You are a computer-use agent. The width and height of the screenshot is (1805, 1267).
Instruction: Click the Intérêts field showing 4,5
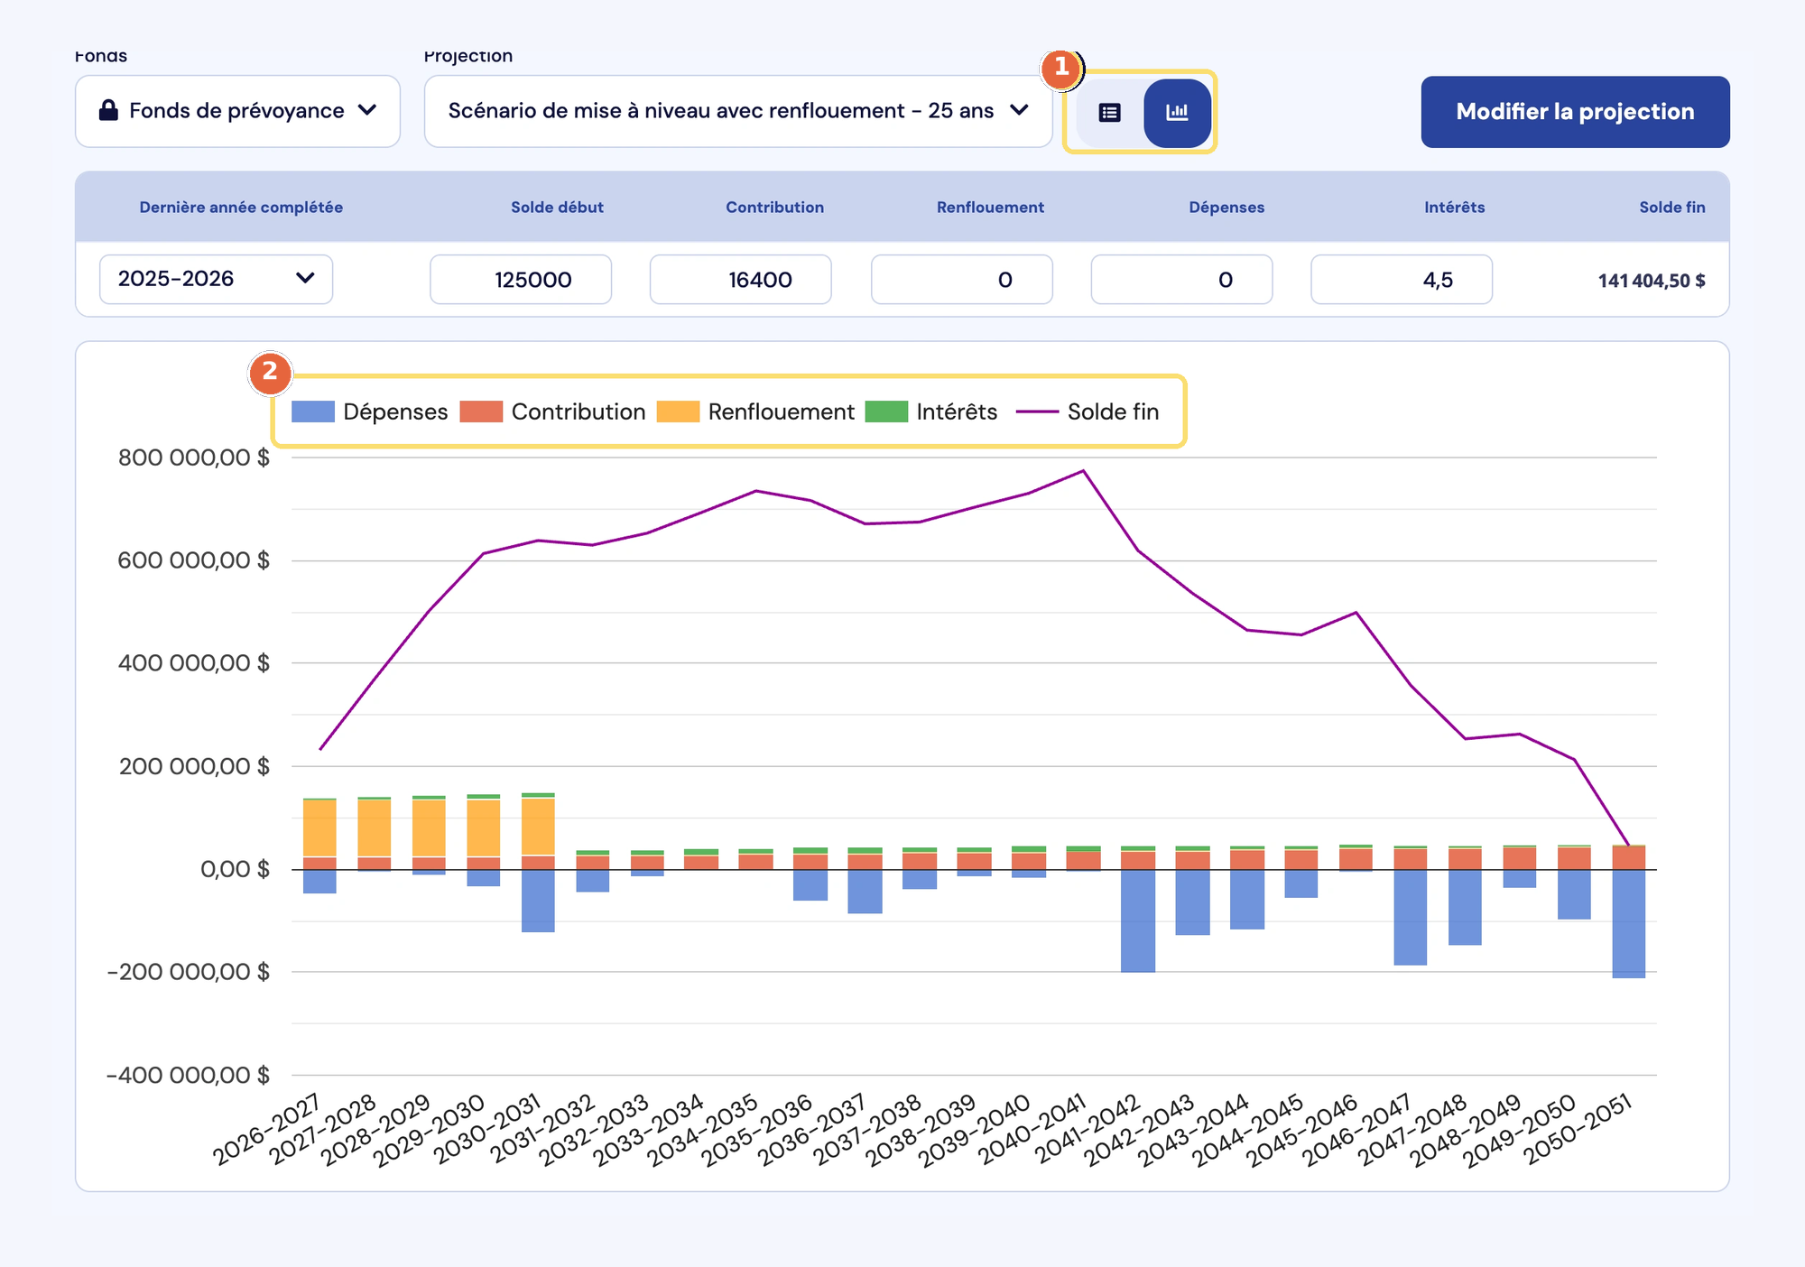[1401, 280]
